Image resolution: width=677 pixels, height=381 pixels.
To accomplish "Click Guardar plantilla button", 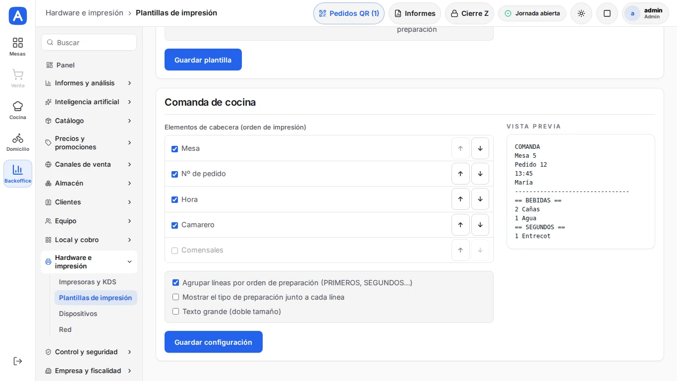I will click(203, 60).
